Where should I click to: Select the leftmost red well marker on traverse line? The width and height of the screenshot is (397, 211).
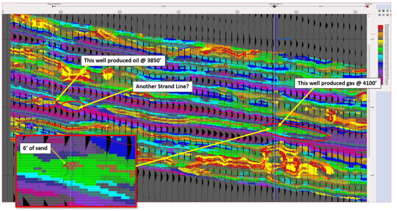(52, 6)
